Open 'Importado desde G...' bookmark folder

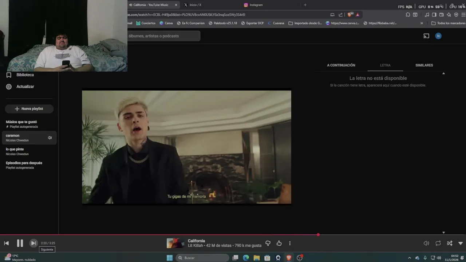[x=305, y=23]
